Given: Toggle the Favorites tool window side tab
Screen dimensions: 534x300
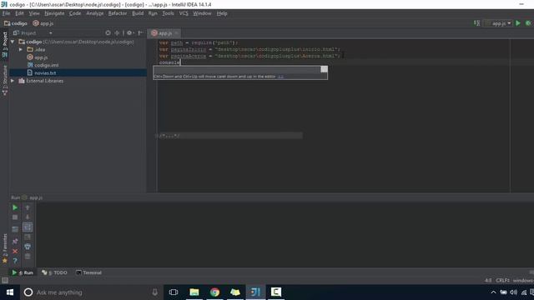Looking at the screenshot, I should [x=5, y=248].
